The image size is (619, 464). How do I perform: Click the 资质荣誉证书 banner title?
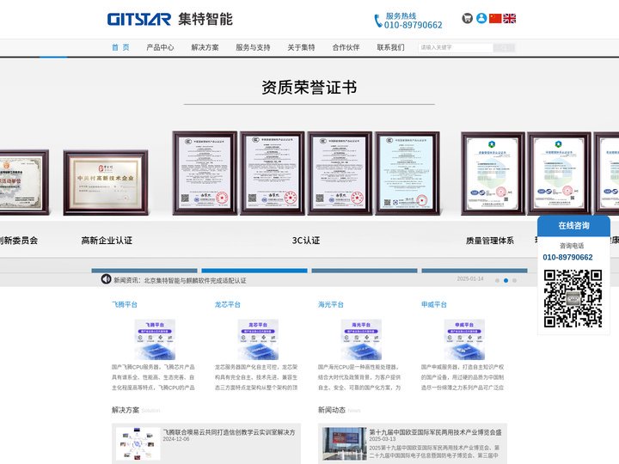(x=309, y=87)
